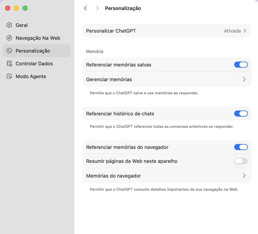Enable Resumir páginas da Web neste aparelho
The image size is (258, 234).
click(241, 161)
